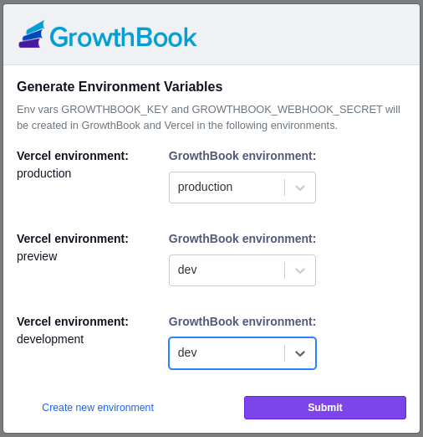Screen dimensions: 423x437
Task: Click the purple Submit button
Action: 325,408
